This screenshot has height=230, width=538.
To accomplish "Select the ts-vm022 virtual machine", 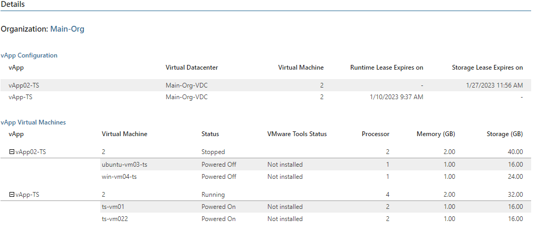I will click(115, 219).
